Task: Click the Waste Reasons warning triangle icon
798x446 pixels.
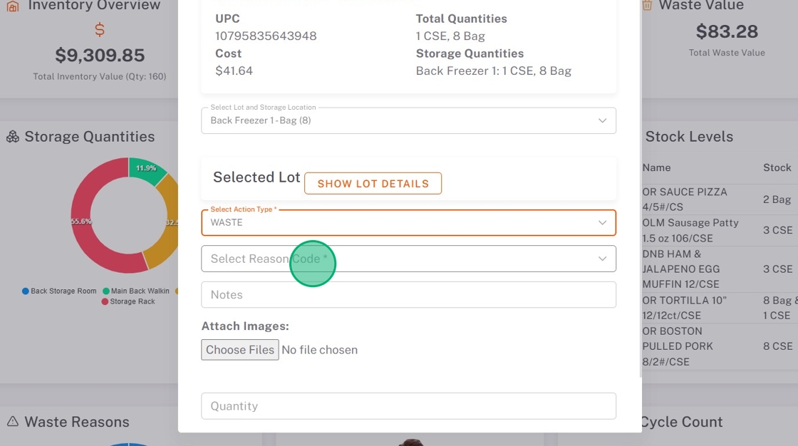Action: point(13,422)
